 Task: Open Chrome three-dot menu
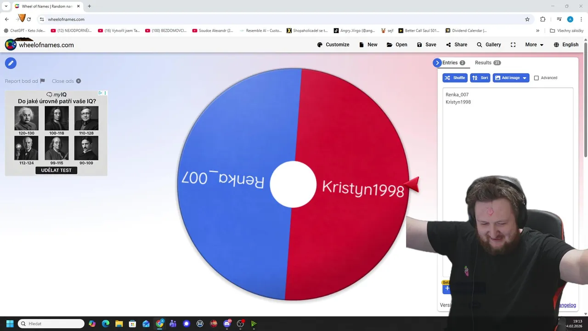[x=581, y=19]
